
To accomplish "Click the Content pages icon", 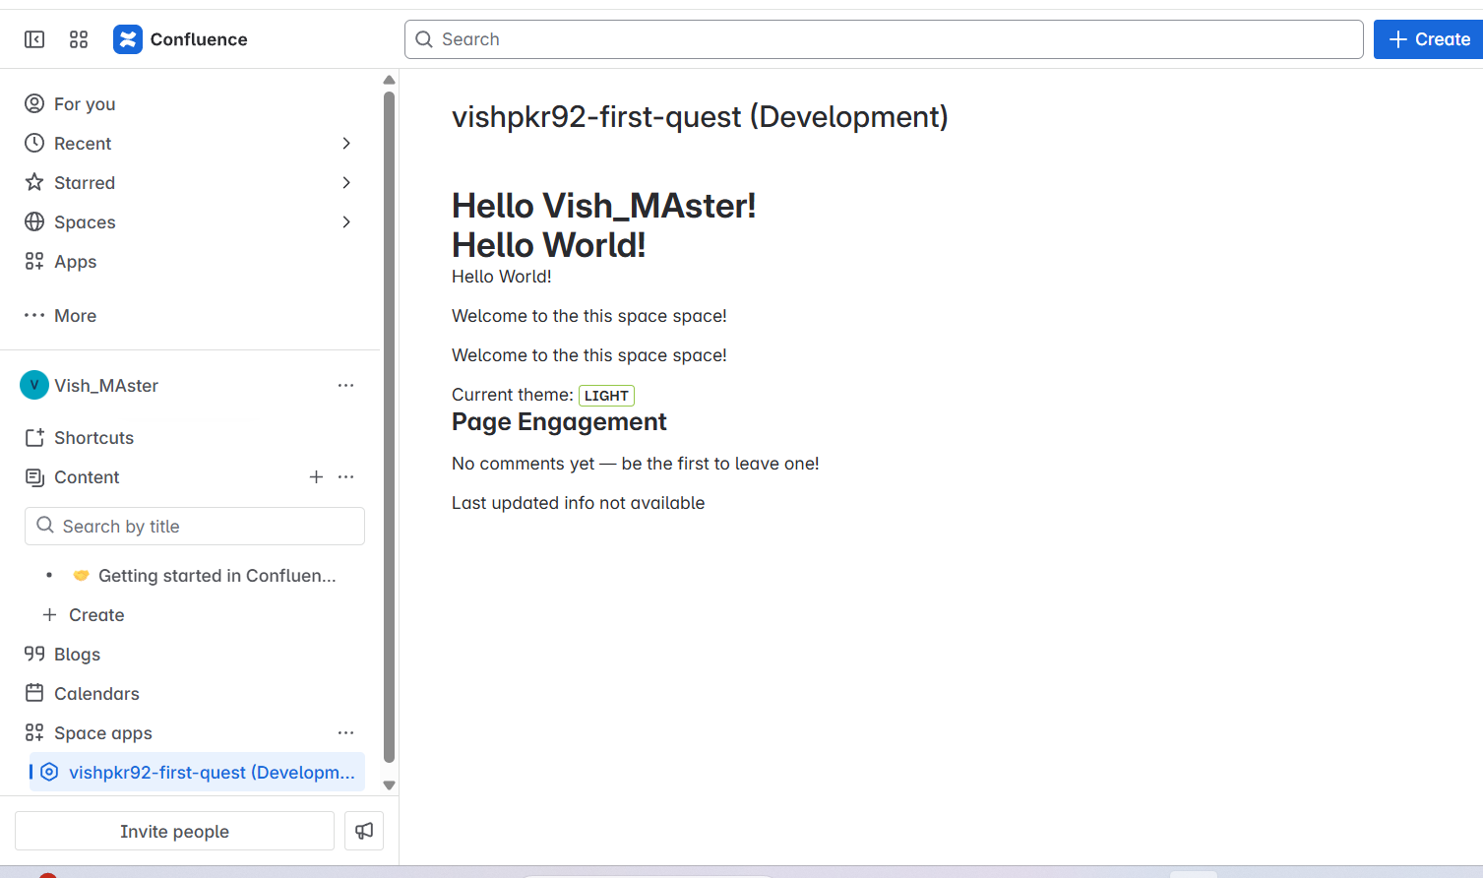I will click(x=34, y=477).
